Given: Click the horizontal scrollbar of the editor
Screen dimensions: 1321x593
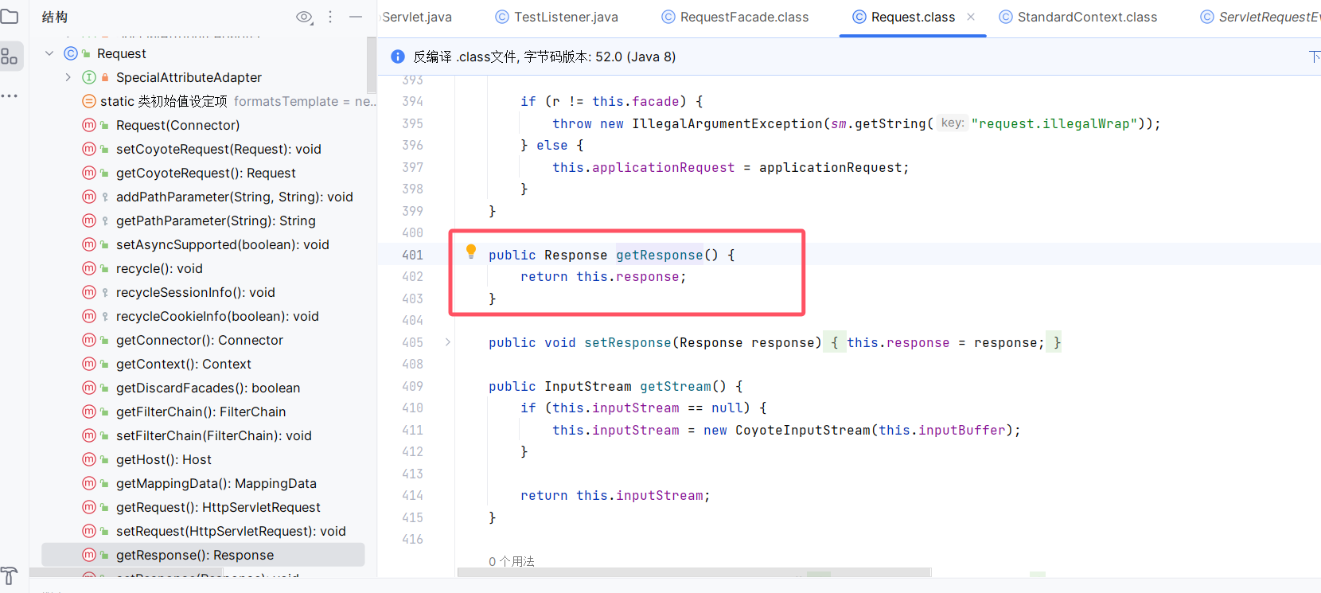Looking at the screenshot, I should point(694,572).
